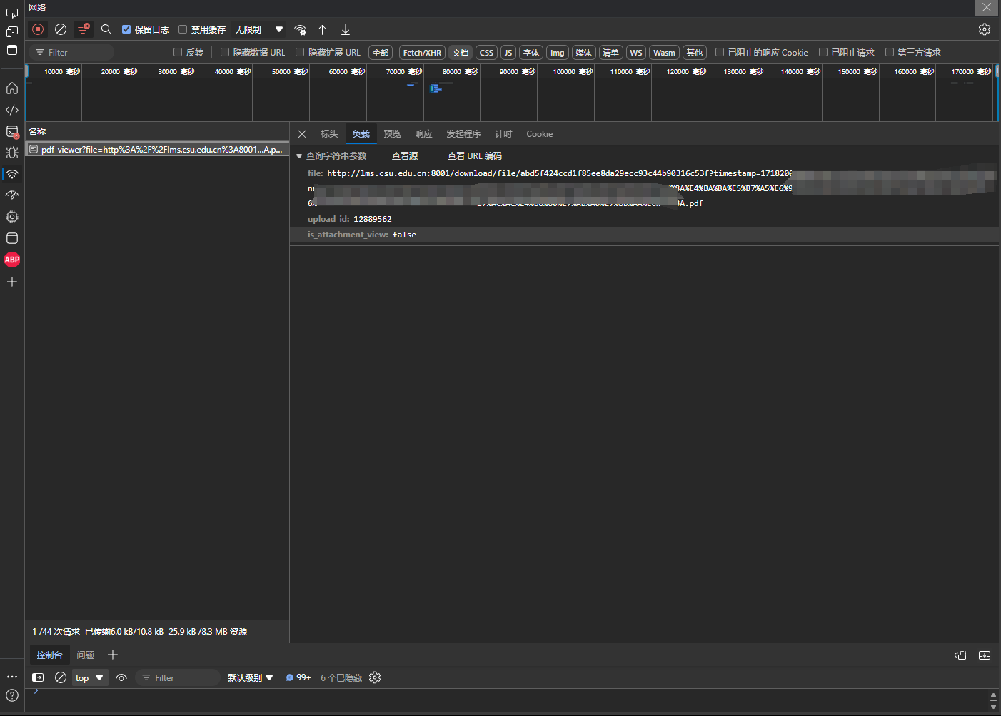Image resolution: width=1001 pixels, height=716 pixels.
Task: Open the inspect element tool
Action: [x=12, y=14]
